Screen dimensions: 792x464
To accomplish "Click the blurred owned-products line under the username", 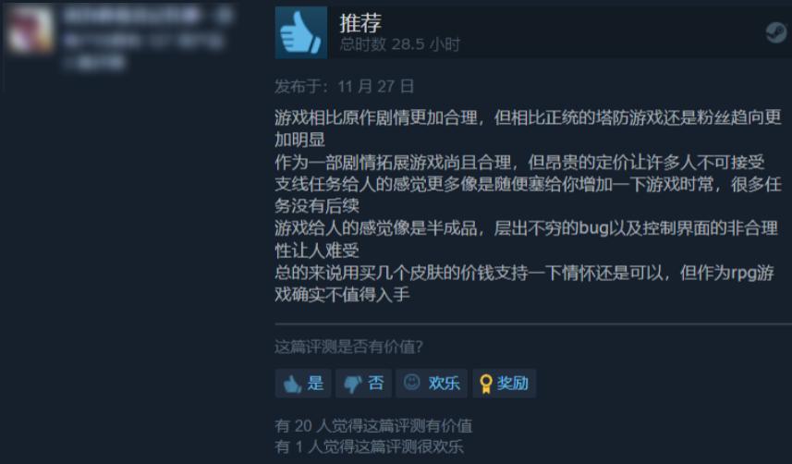I will click(144, 41).
